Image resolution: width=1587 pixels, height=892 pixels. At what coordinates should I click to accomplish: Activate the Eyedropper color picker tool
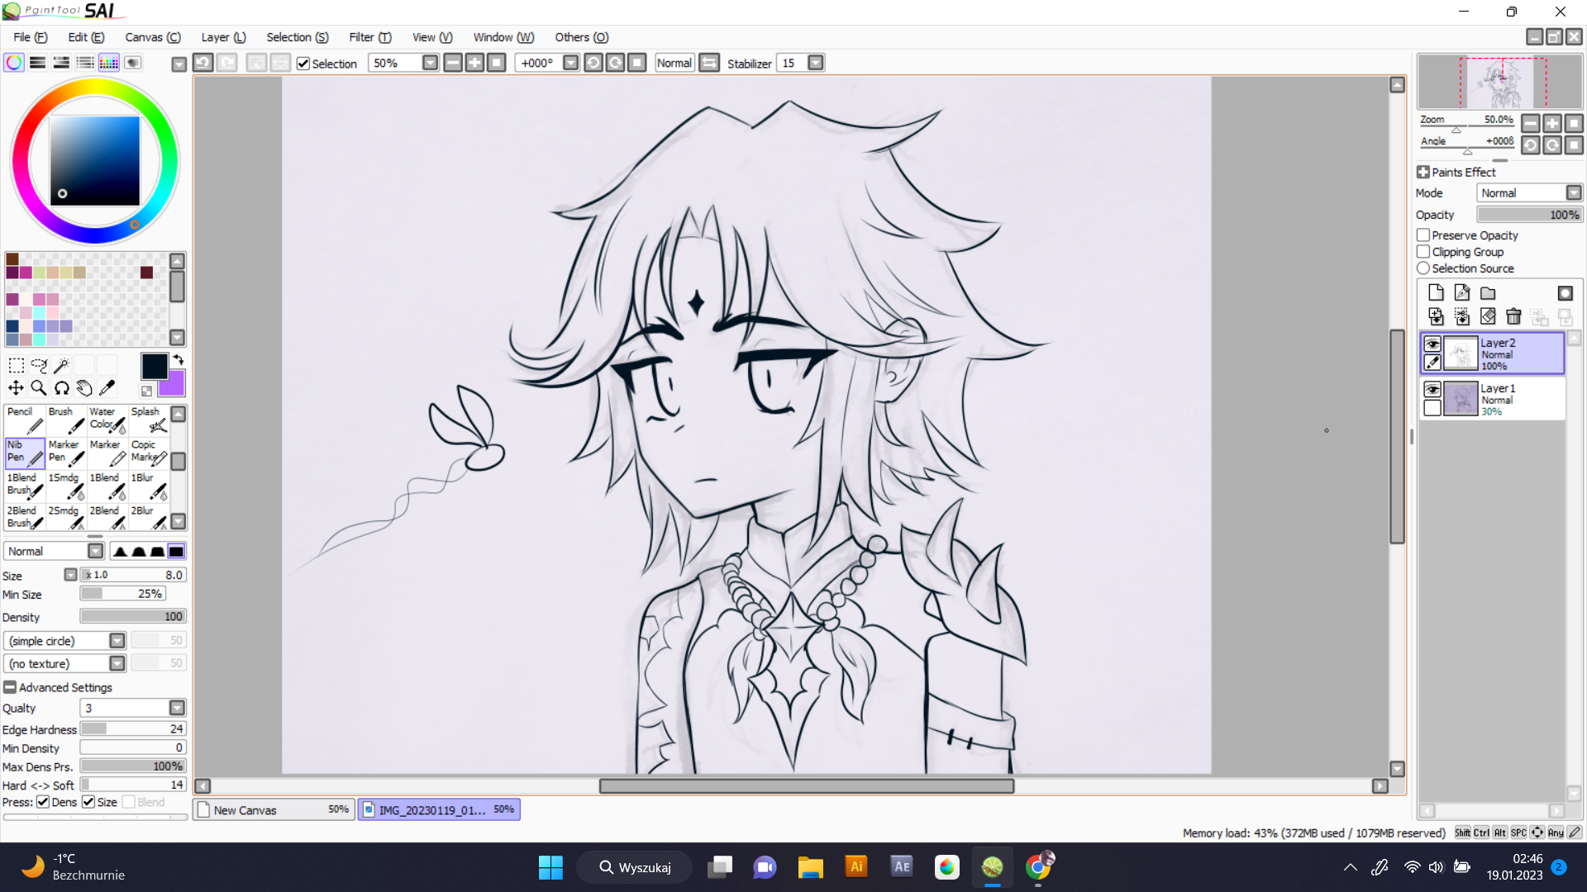click(108, 387)
